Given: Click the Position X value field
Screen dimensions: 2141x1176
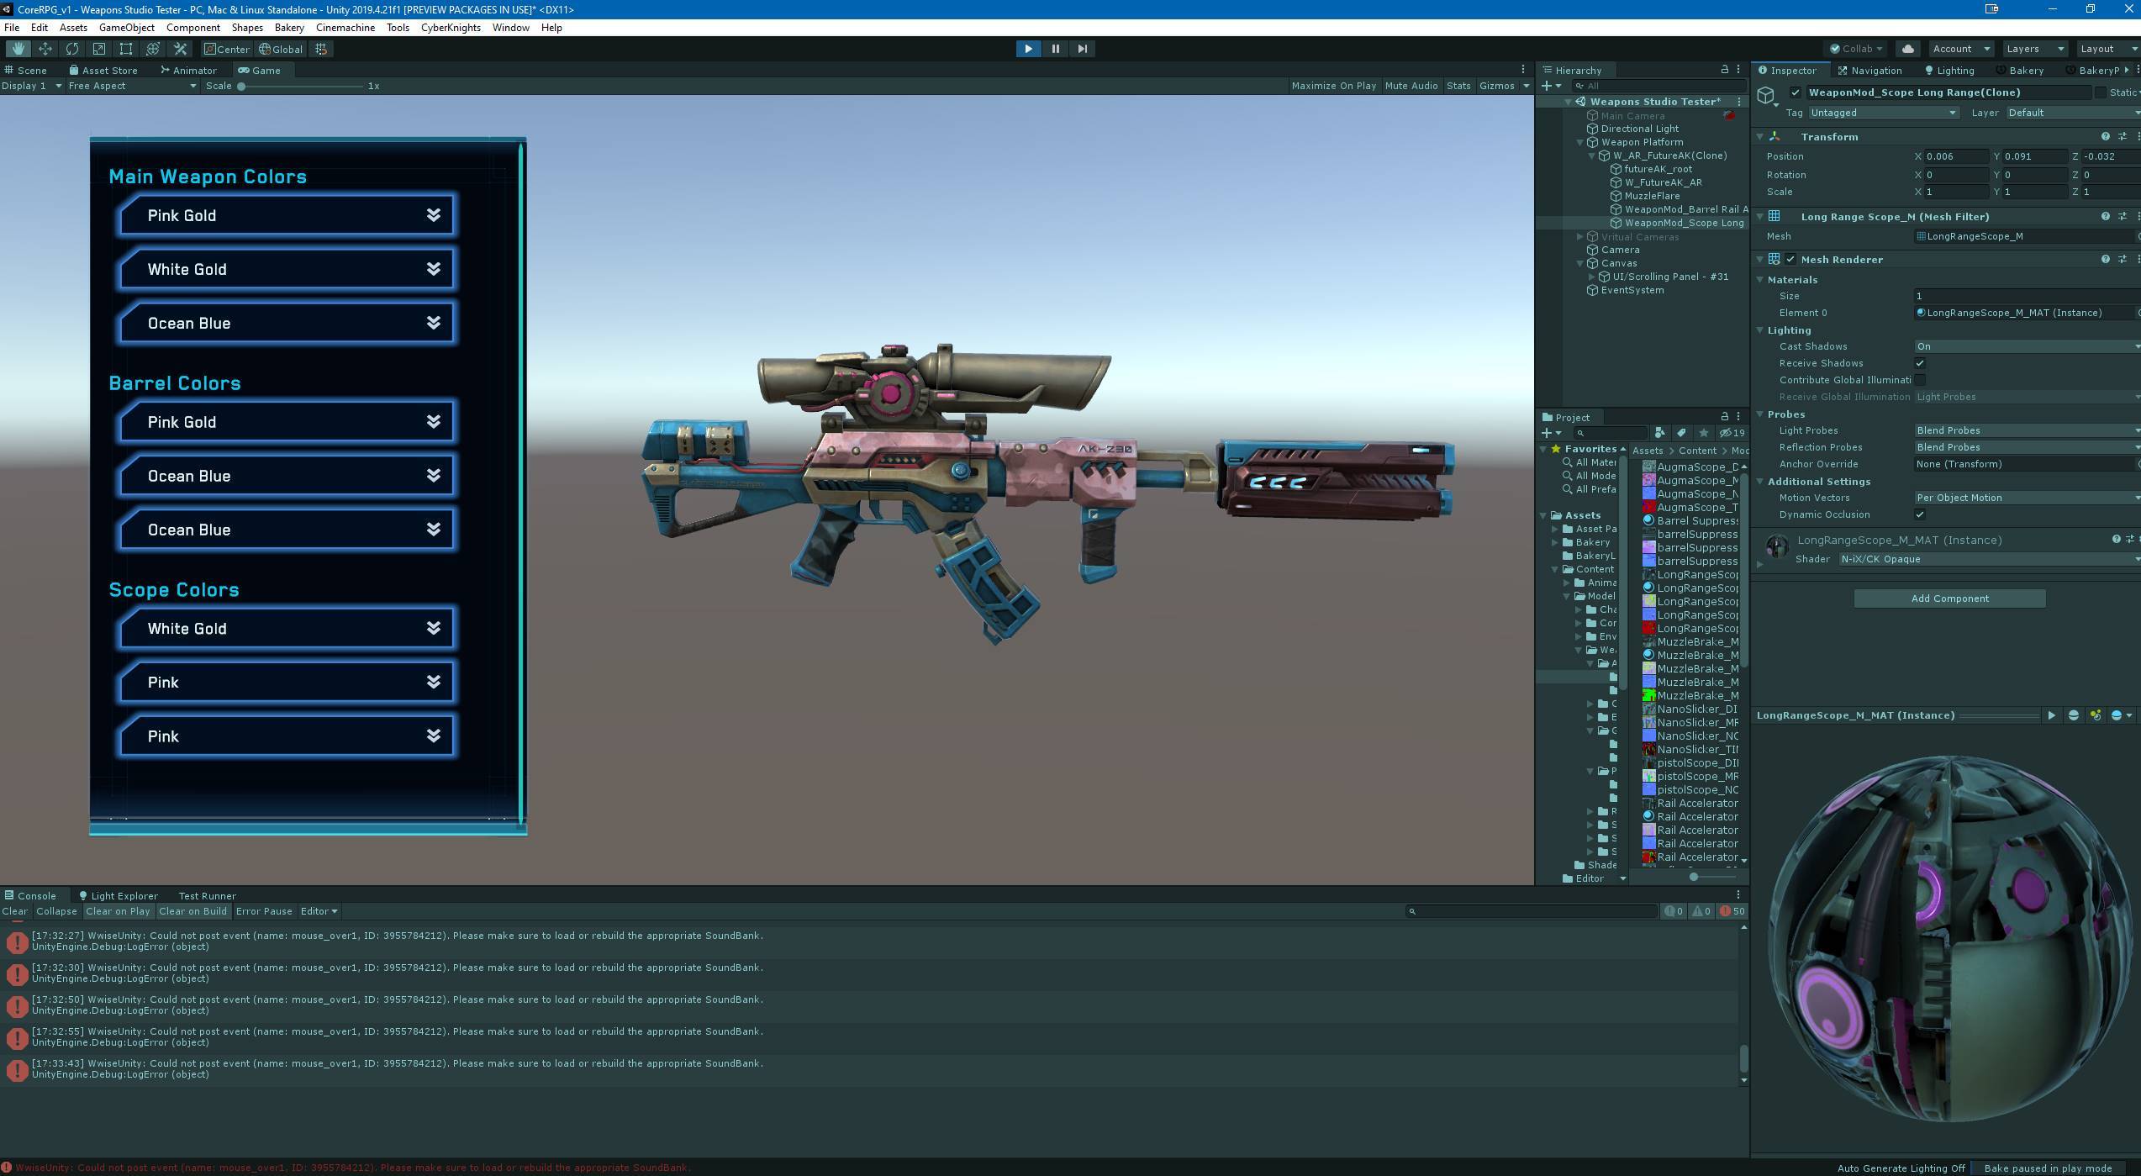Looking at the screenshot, I should [x=1956, y=156].
